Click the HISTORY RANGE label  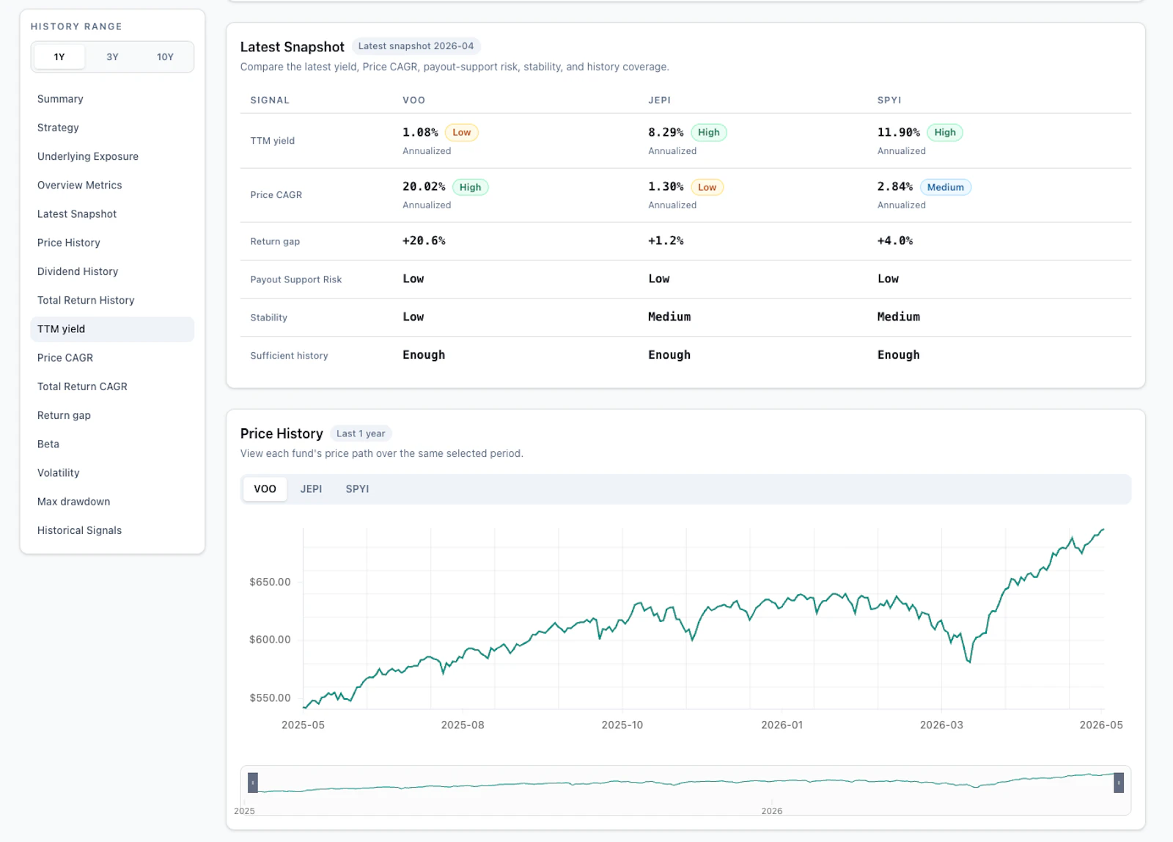76,26
